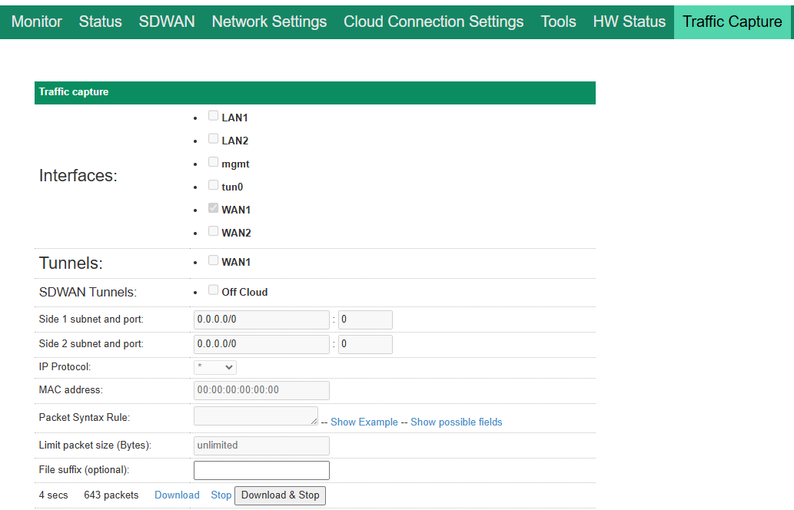Click the Stop capture link
Viewport: 794px width, 510px height.
click(x=221, y=495)
